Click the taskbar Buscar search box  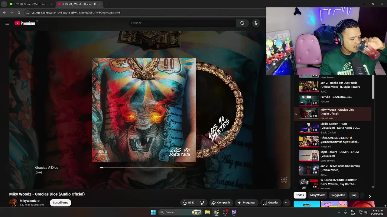[x=181, y=212]
